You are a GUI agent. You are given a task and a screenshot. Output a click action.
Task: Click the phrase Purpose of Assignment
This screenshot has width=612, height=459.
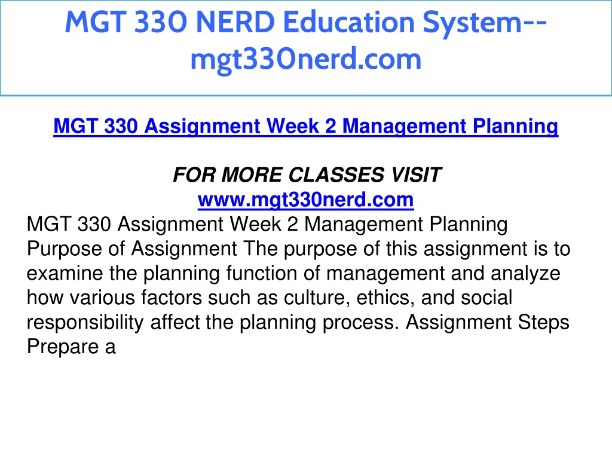point(131,249)
